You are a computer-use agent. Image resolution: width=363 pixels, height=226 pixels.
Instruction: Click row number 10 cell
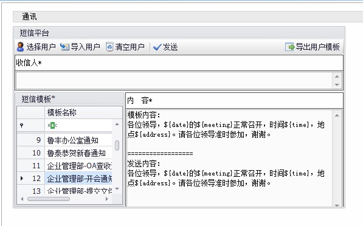[x=31, y=153]
